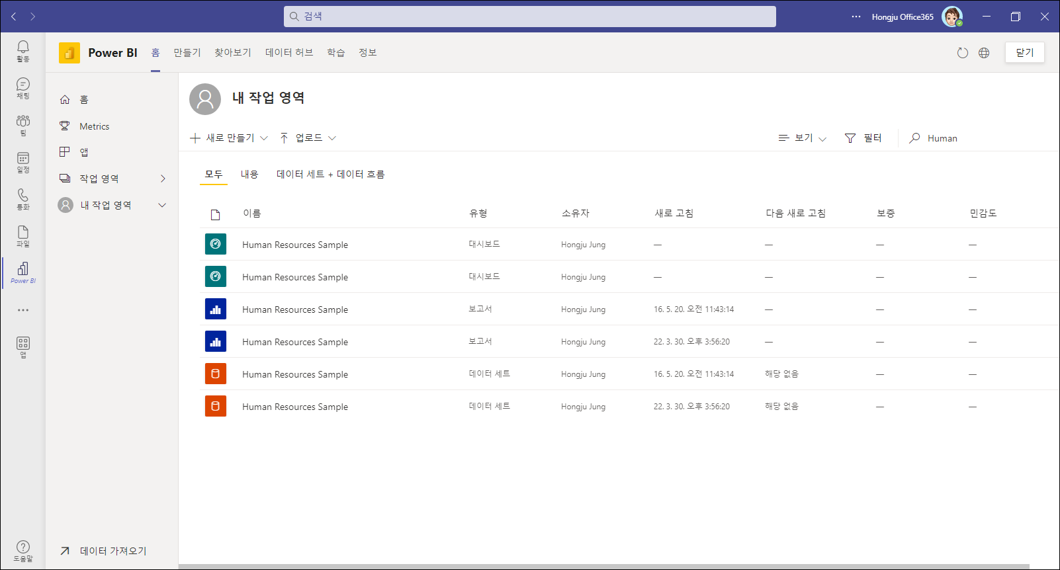Expand 작업 영역 (Workspaces) chevron in sidebar
This screenshot has height=570, width=1060.
point(163,179)
